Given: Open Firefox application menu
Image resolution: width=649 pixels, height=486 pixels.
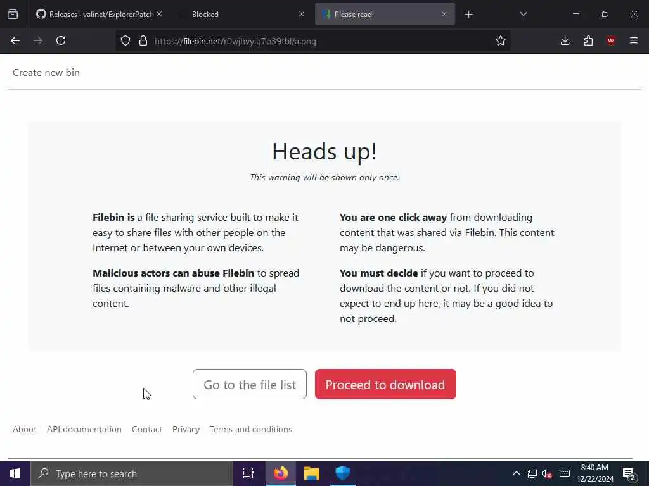Looking at the screenshot, I should point(634,40).
